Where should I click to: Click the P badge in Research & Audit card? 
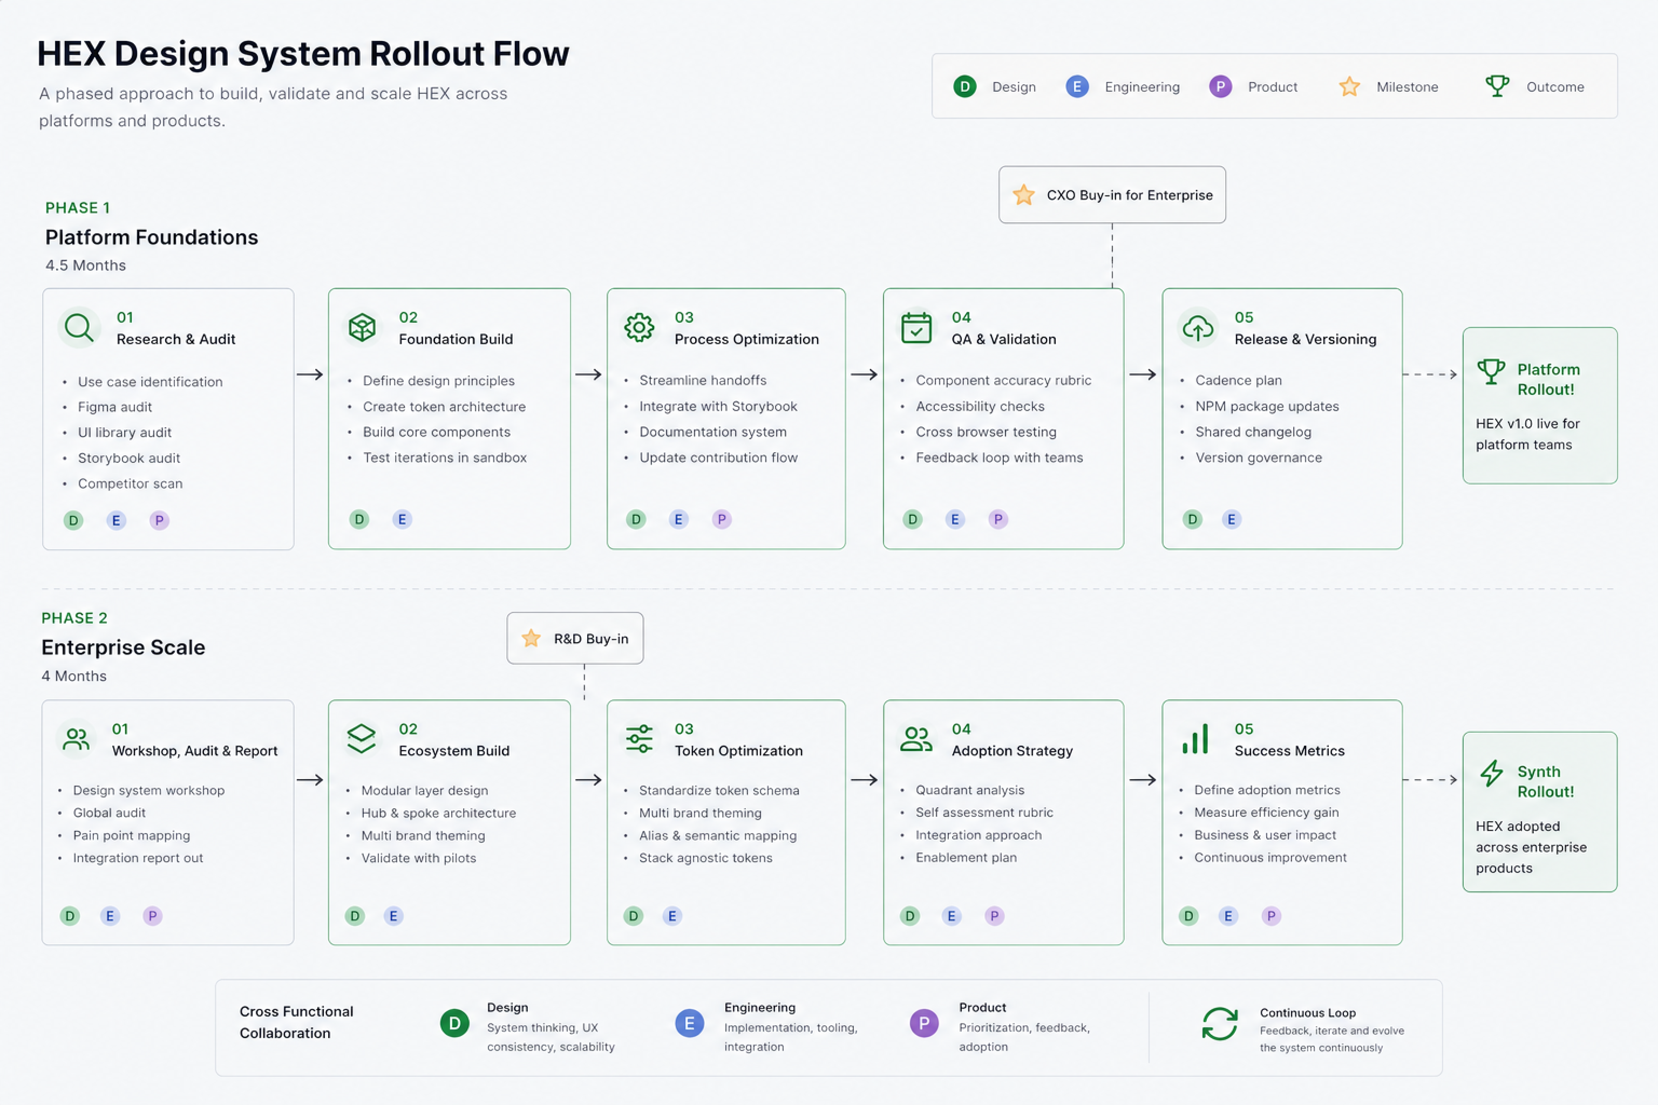click(159, 521)
